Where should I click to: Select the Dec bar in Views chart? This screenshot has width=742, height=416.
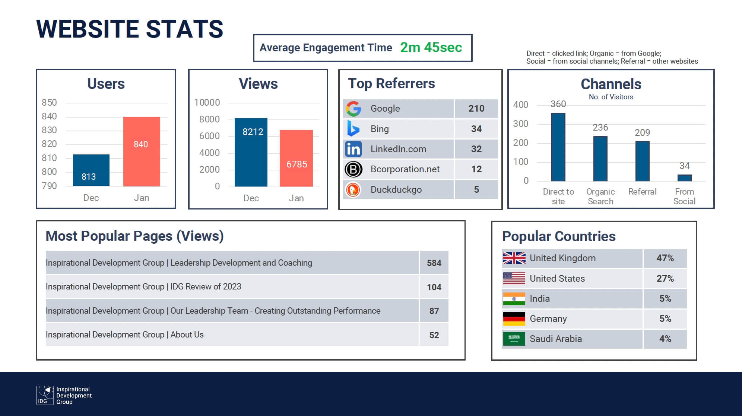click(x=251, y=152)
